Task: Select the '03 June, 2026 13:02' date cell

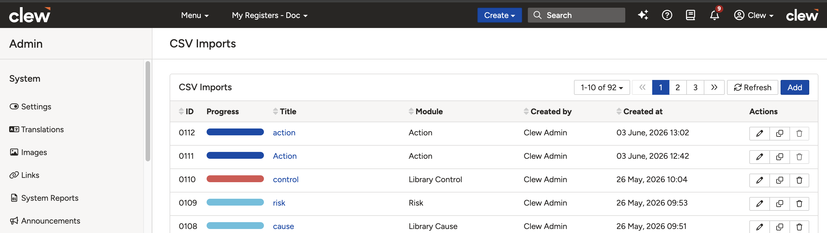Action: coord(653,132)
